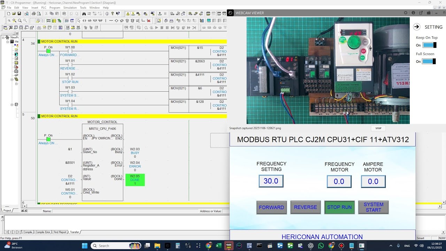Click the About info icon in the toolbar

click(x=107, y=14)
